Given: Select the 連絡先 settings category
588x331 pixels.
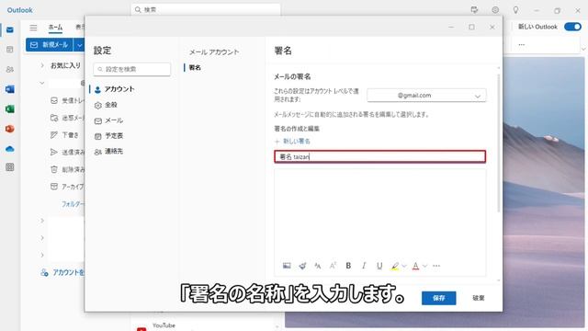Looking at the screenshot, I should pyautogui.click(x=108, y=151).
